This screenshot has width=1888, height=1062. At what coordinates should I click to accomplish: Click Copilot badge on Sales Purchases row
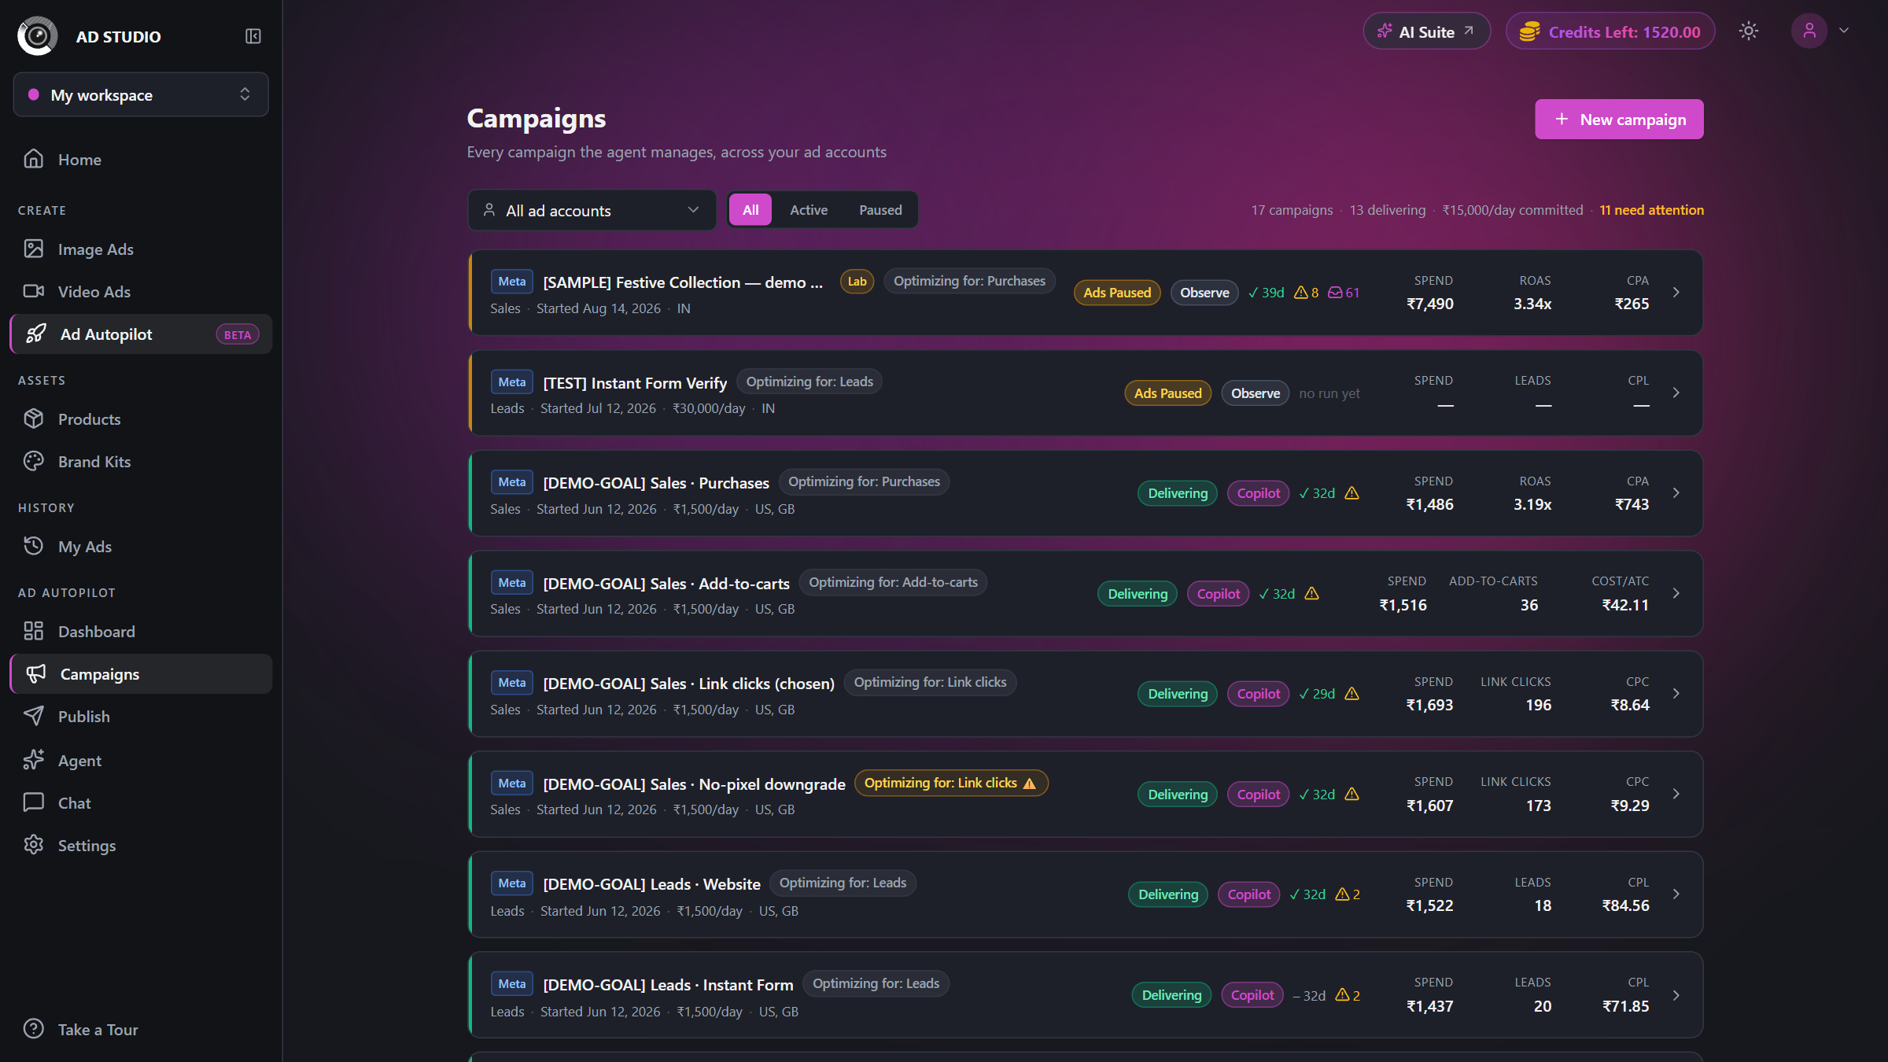pos(1259,493)
